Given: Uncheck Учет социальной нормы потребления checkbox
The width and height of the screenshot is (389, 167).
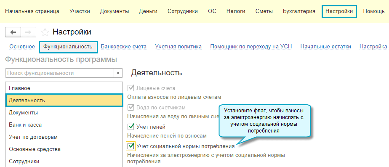Looking at the screenshot, I should coord(131,146).
